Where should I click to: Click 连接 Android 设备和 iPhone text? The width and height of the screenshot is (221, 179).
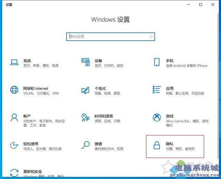click(x=186, y=66)
